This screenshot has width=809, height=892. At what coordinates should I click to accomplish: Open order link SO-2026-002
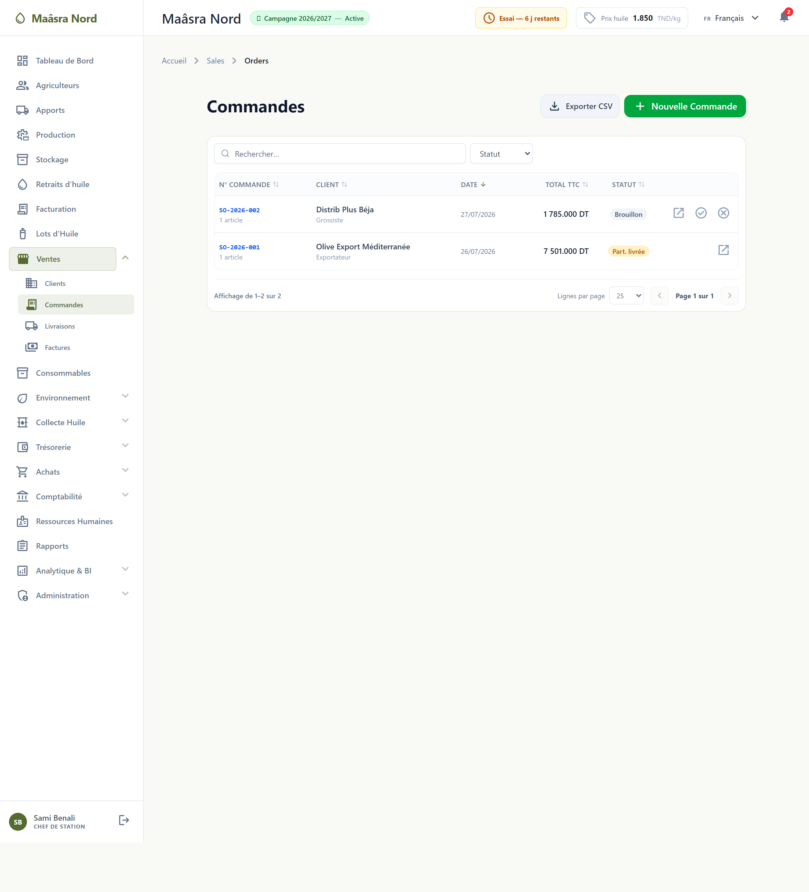pyautogui.click(x=239, y=210)
